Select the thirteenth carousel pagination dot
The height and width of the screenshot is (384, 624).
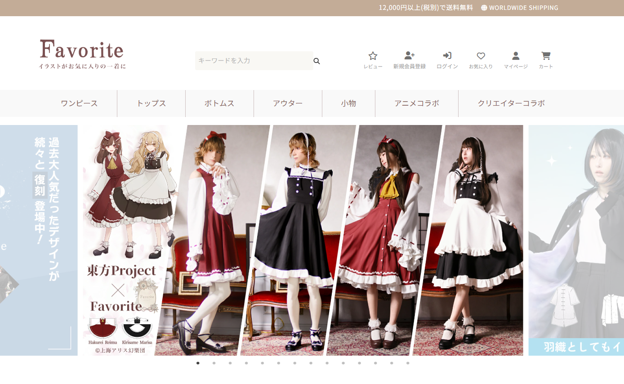(x=392, y=363)
